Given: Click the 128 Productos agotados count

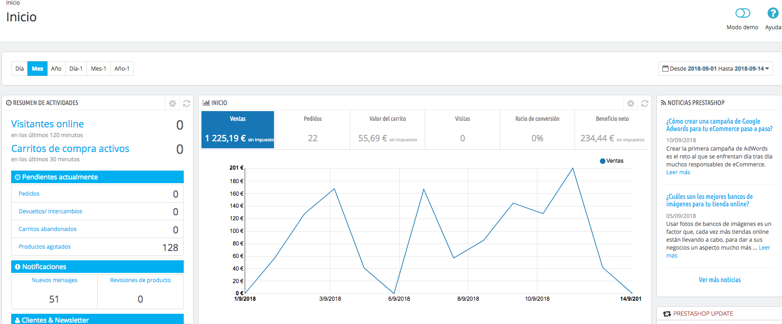Looking at the screenshot, I should [x=170, y=248].
